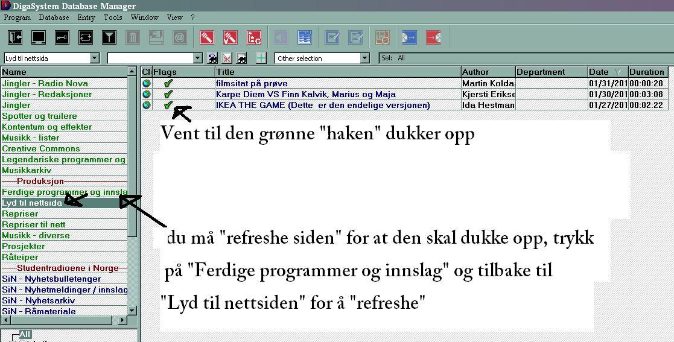
Task: Click sidebar horizontal scroll-left arrow
Action: 5,320
